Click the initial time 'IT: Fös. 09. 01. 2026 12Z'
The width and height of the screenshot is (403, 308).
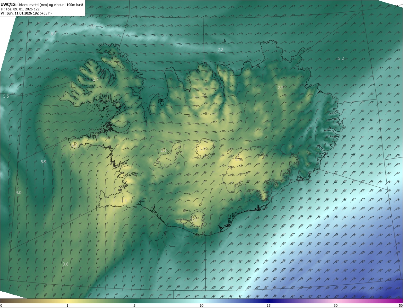pyautogui.click(x=20, y=9)
